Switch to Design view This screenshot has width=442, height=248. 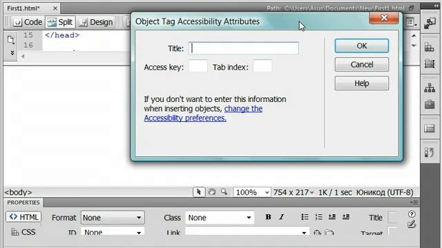tap(96, 22)
